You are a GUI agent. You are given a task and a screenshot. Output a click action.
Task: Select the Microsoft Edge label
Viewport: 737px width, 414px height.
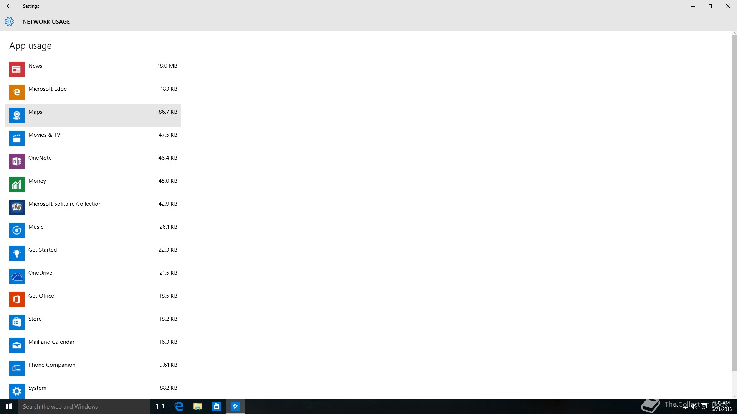[x=48, y=89]
